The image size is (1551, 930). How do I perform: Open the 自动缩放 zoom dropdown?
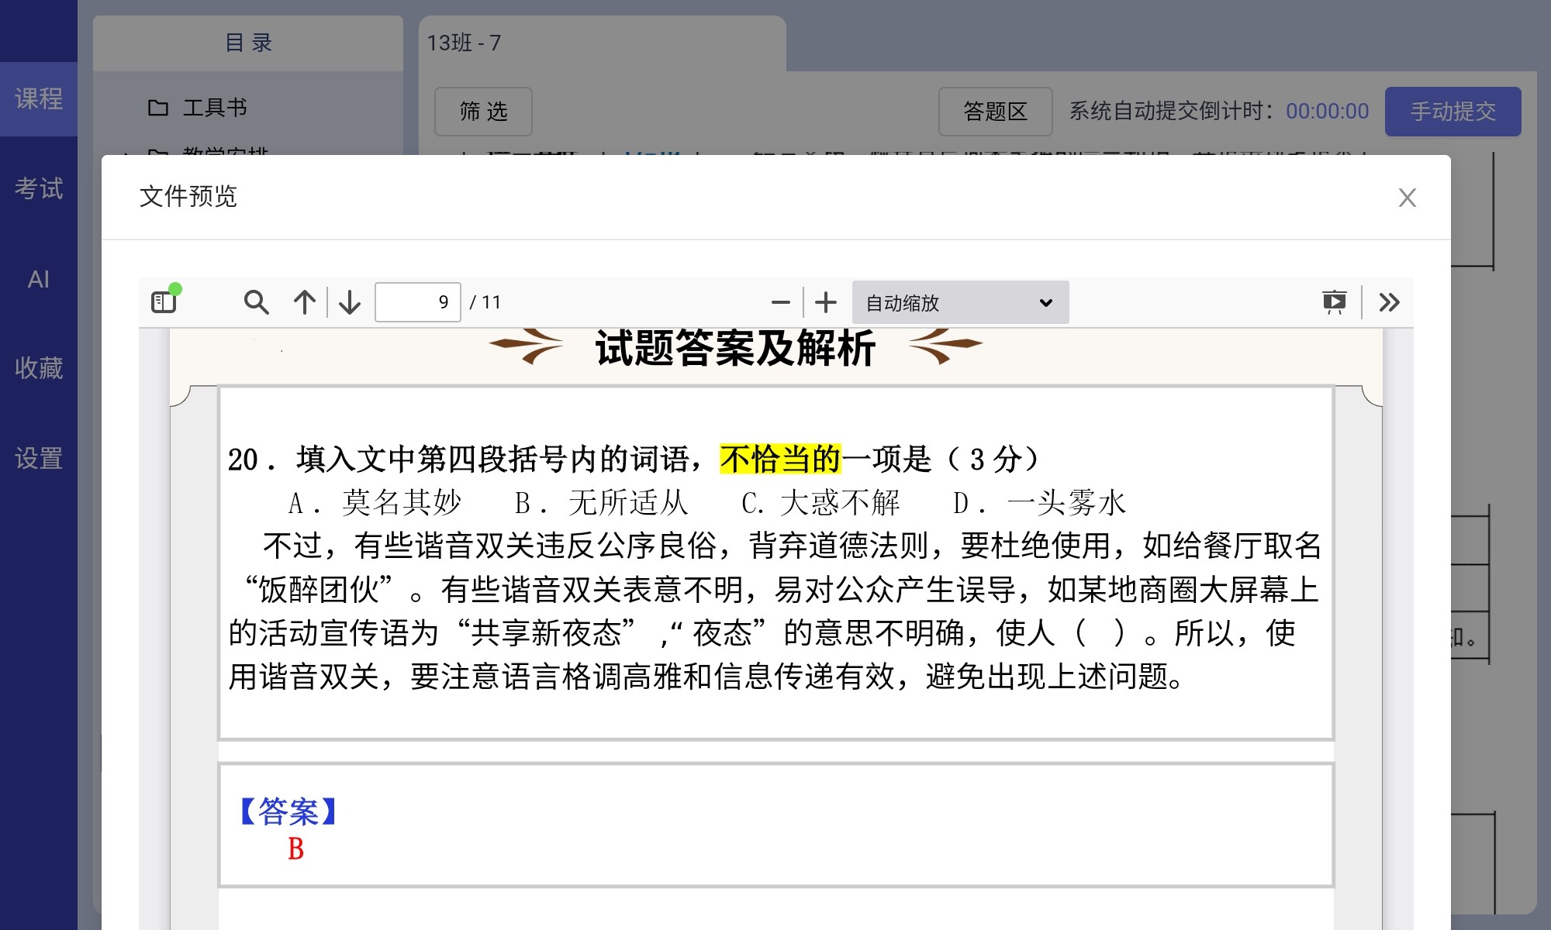click(x=960, y=302)
